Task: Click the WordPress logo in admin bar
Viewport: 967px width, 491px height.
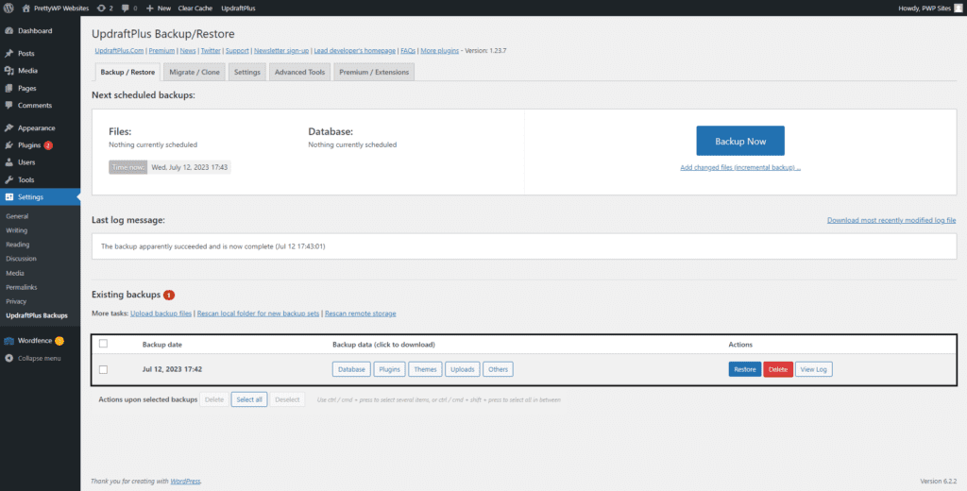Action: click(x=8, y=8)
